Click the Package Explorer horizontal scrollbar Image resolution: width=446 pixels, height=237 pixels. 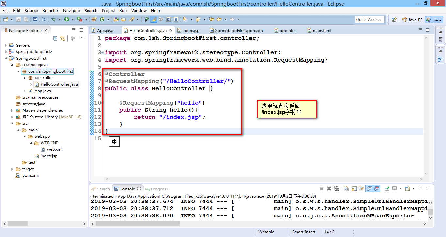pyautogui.click(x=44, y=224)
